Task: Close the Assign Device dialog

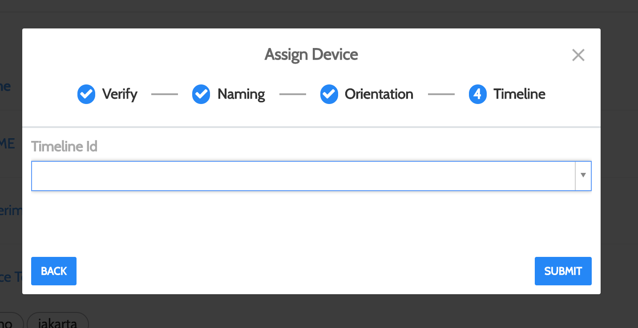Action: (578, 55)
